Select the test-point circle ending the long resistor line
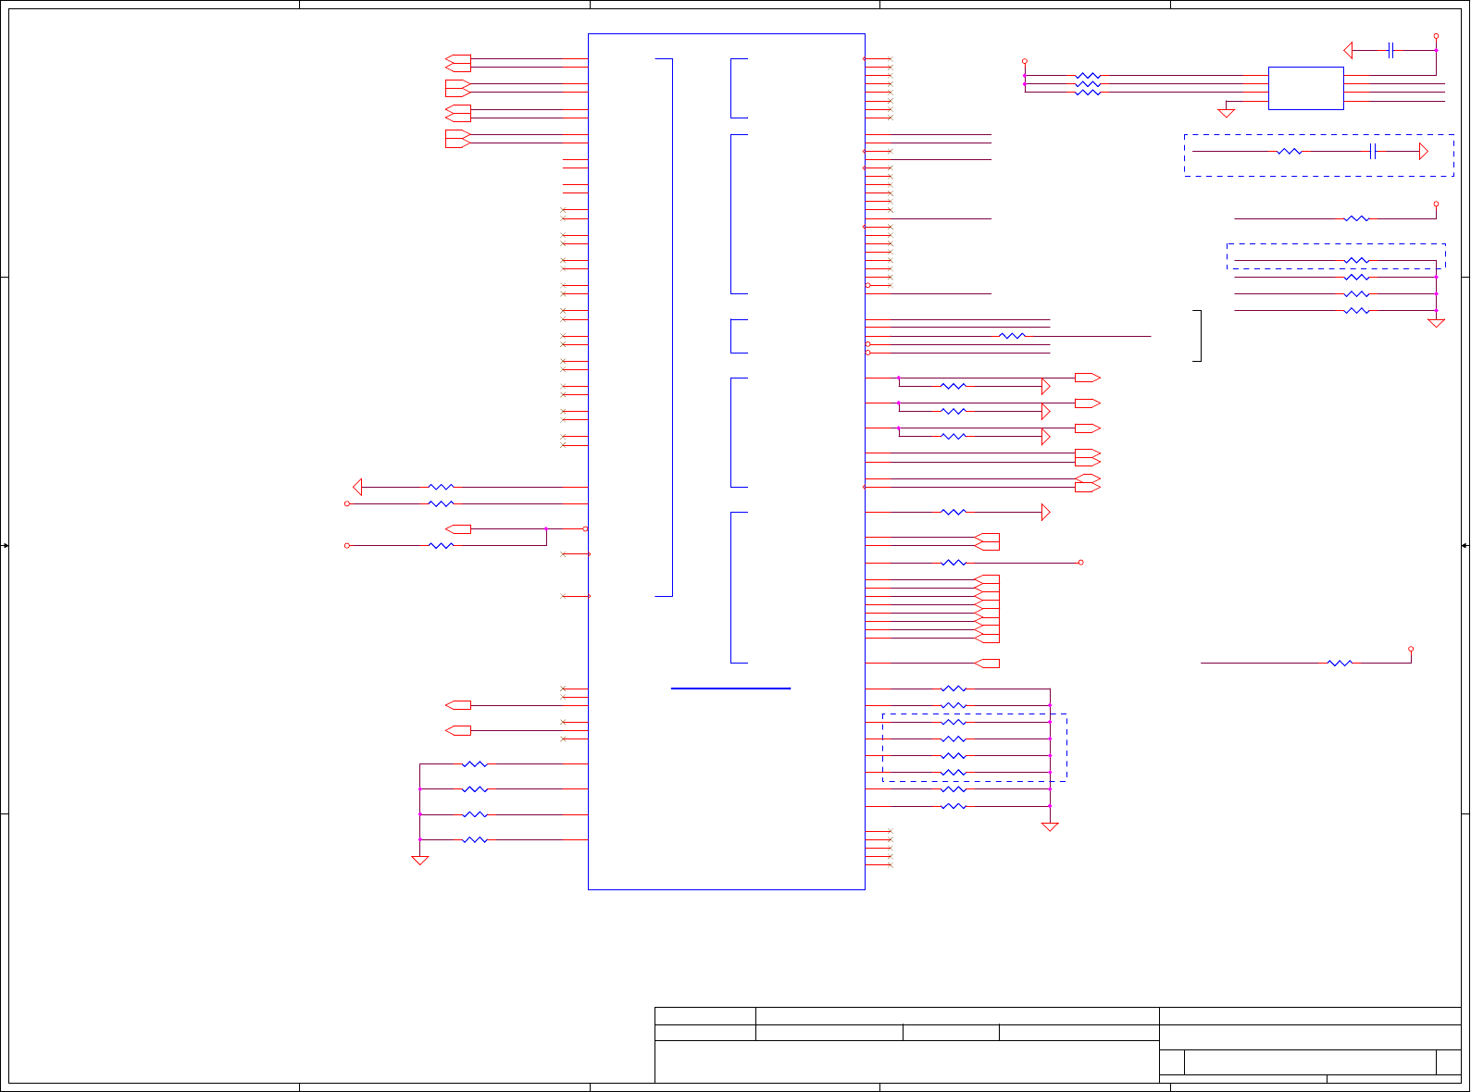This screenshot has width=1471, height=1092. (1080, 563)
